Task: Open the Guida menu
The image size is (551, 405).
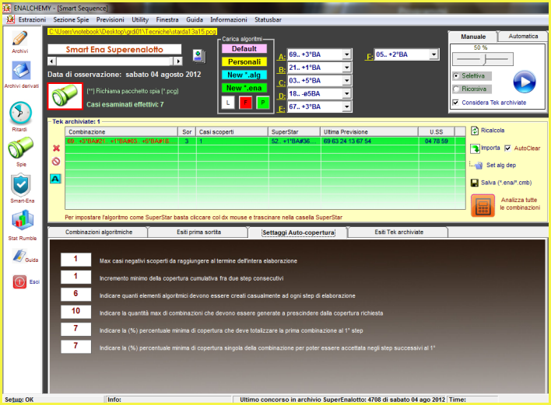Action: pyautogui.click(x=195, y=19)
